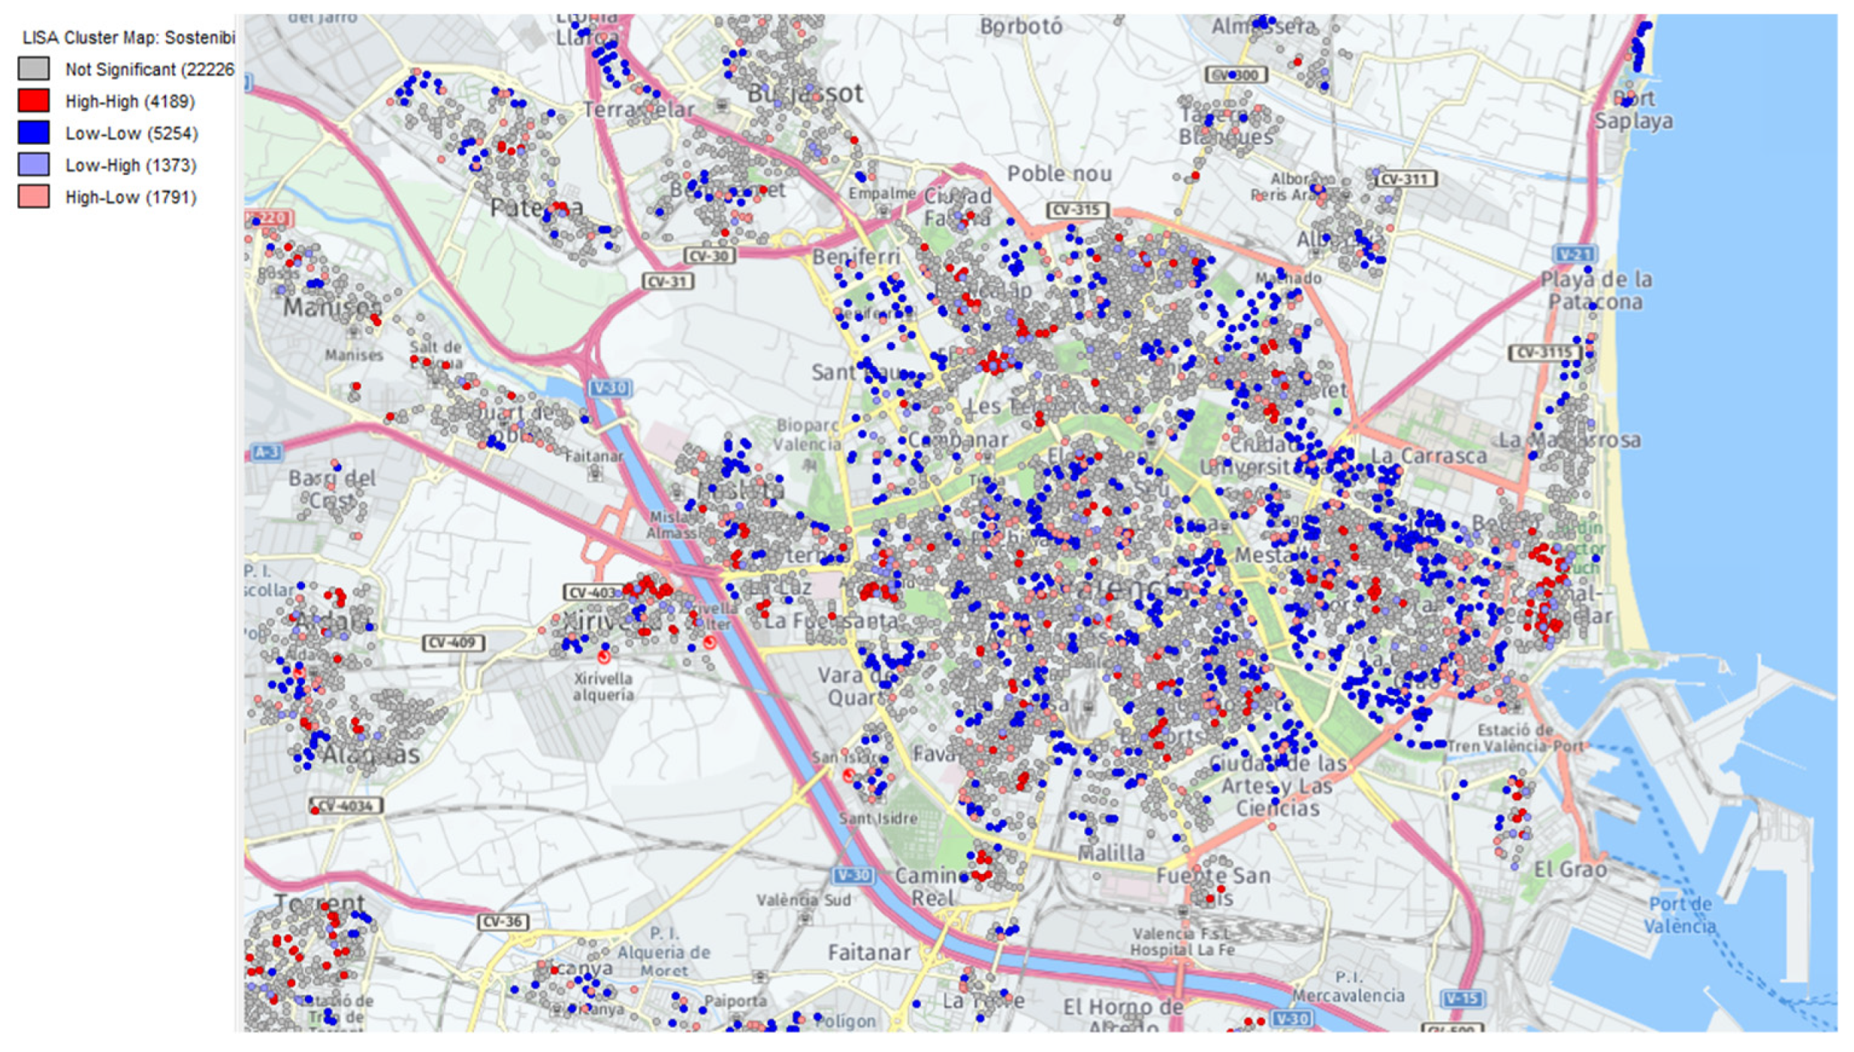Click the V-21 highway shield icon
Viewport: 1854px width, 1052px height.
tap(1574, 254)
